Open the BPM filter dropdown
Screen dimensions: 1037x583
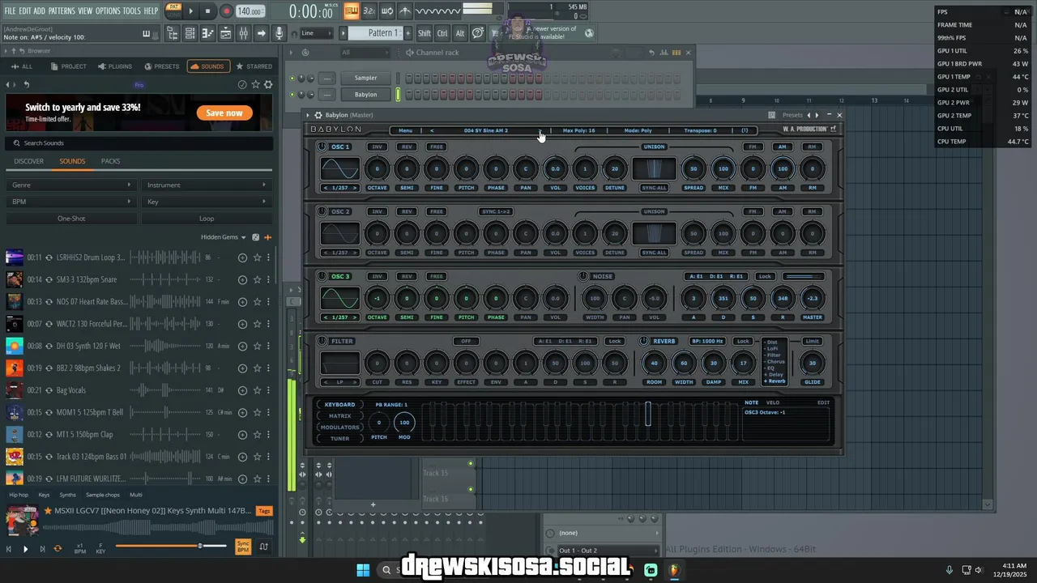pyautogui.click(x=71, y=202)
